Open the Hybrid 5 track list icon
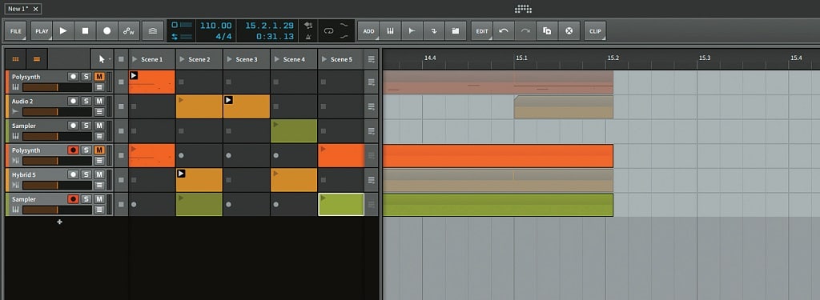The height and width of the screenshot is (300, 820). 99,185
